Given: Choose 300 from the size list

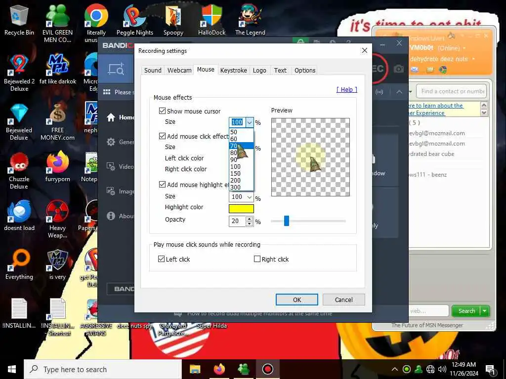Looking at the screenshot, I should (241, 187).
